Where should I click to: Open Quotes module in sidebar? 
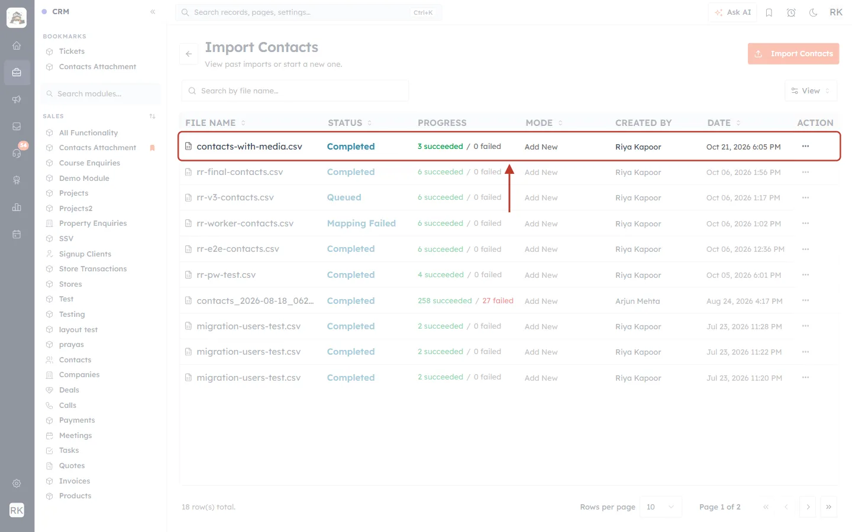click(72, 466)
